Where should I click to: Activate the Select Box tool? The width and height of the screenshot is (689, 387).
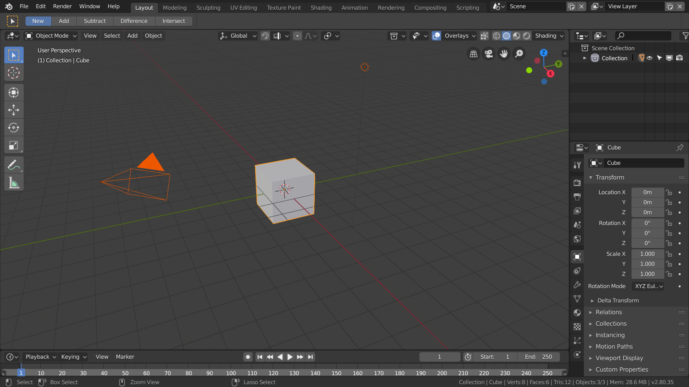pyautogui.click(x=14, y=55)
